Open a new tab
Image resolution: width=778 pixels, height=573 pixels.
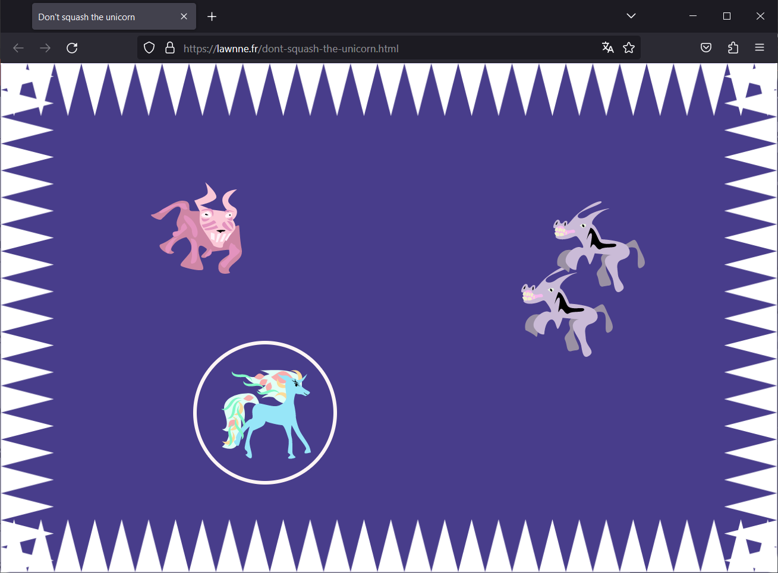(212, 17)
